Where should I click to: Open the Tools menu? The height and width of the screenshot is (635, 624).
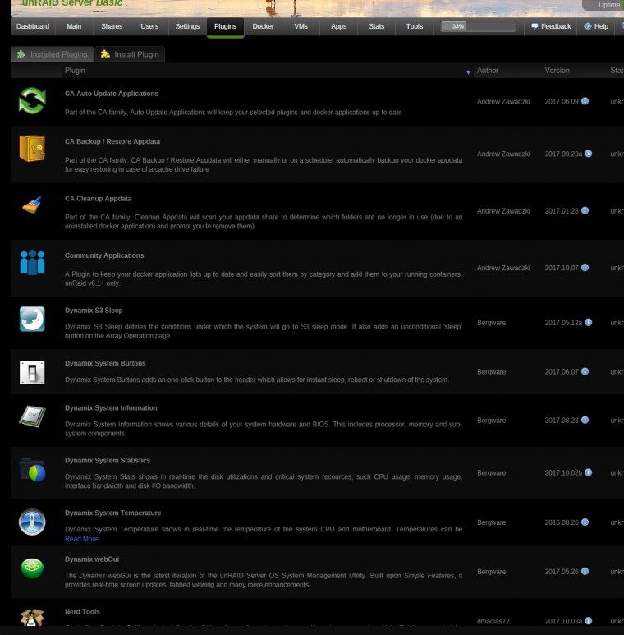coord(415,26)
